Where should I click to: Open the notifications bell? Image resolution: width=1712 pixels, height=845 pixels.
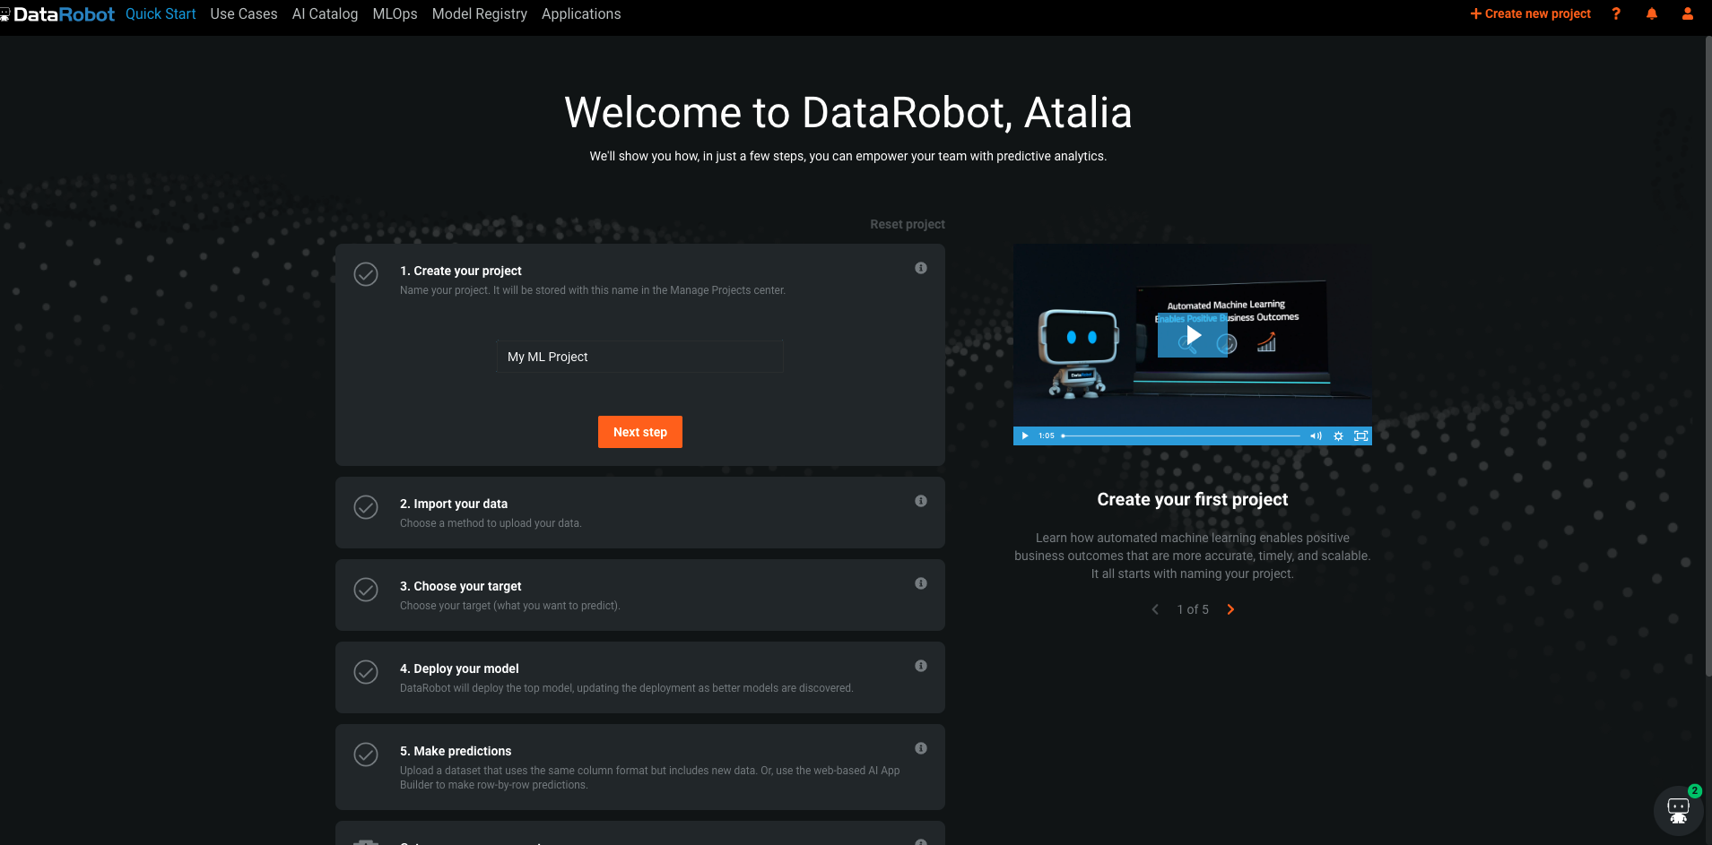pos(1652,13)
